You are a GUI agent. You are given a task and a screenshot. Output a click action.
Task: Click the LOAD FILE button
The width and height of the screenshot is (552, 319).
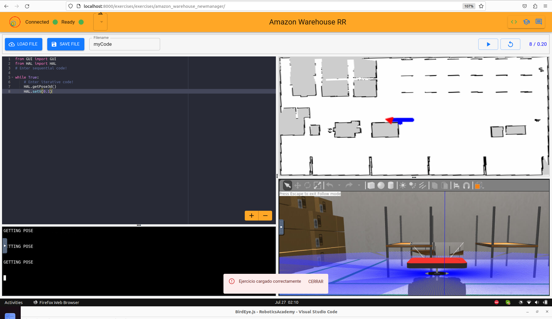[x=24, y=44]
